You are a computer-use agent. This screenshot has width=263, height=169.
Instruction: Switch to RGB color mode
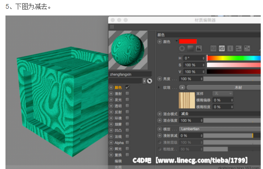tap(213, 48)
